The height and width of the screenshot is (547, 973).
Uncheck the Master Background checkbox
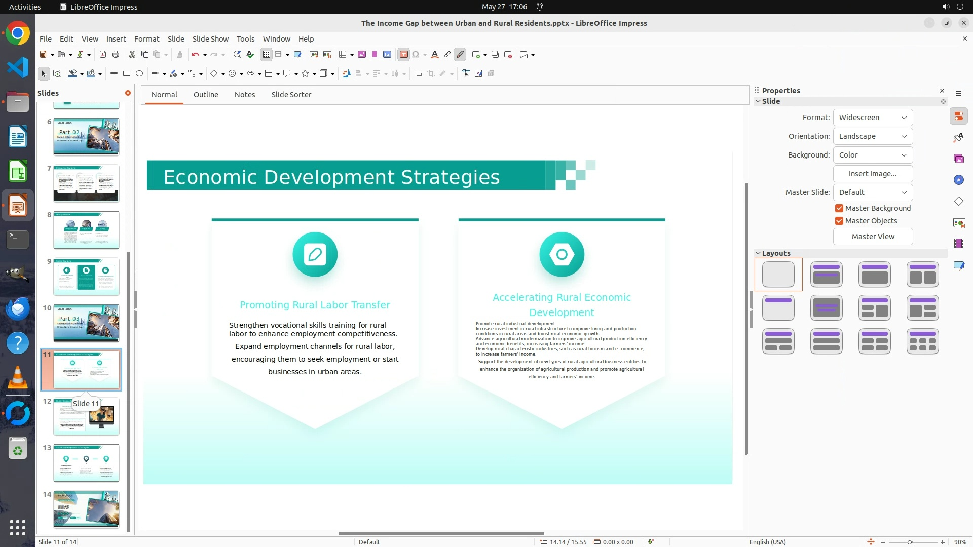(839, 208)
